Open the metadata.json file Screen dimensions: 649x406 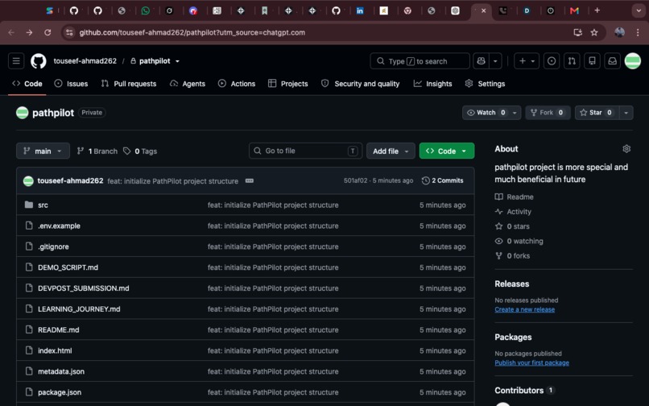(x=61, y=371)
